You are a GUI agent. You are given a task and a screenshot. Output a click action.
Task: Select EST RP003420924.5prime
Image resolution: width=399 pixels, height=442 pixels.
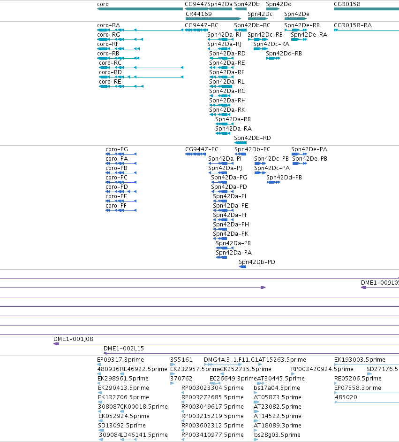(x=322, y=369)
